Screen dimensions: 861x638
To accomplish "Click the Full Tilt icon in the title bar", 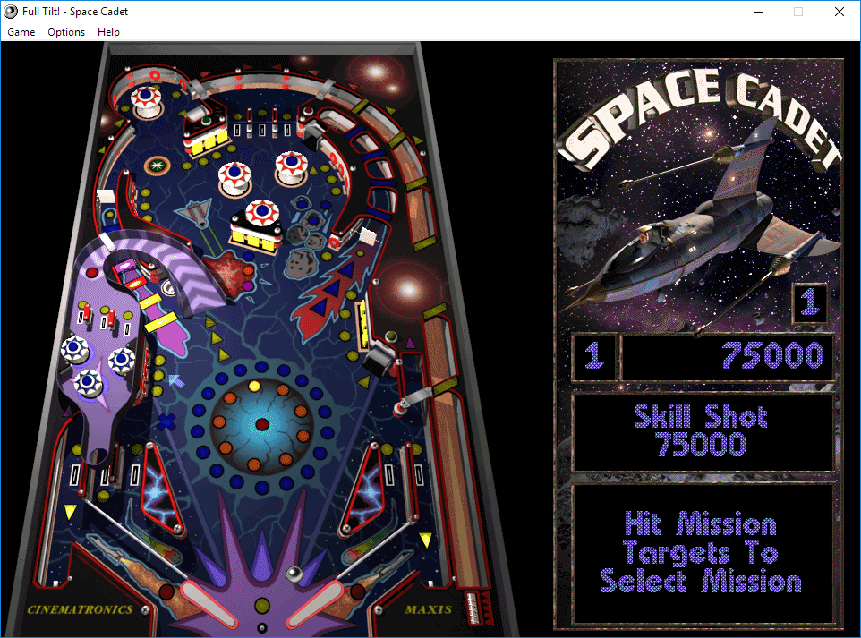I will point(10,11).
